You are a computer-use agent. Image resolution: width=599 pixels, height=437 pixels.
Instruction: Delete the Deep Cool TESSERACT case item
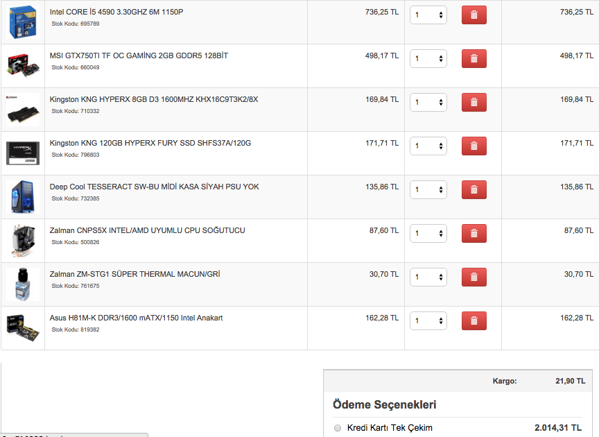(474, 189)
